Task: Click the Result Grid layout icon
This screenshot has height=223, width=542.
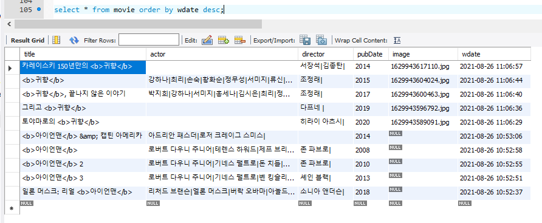Action: coord(56,40)
